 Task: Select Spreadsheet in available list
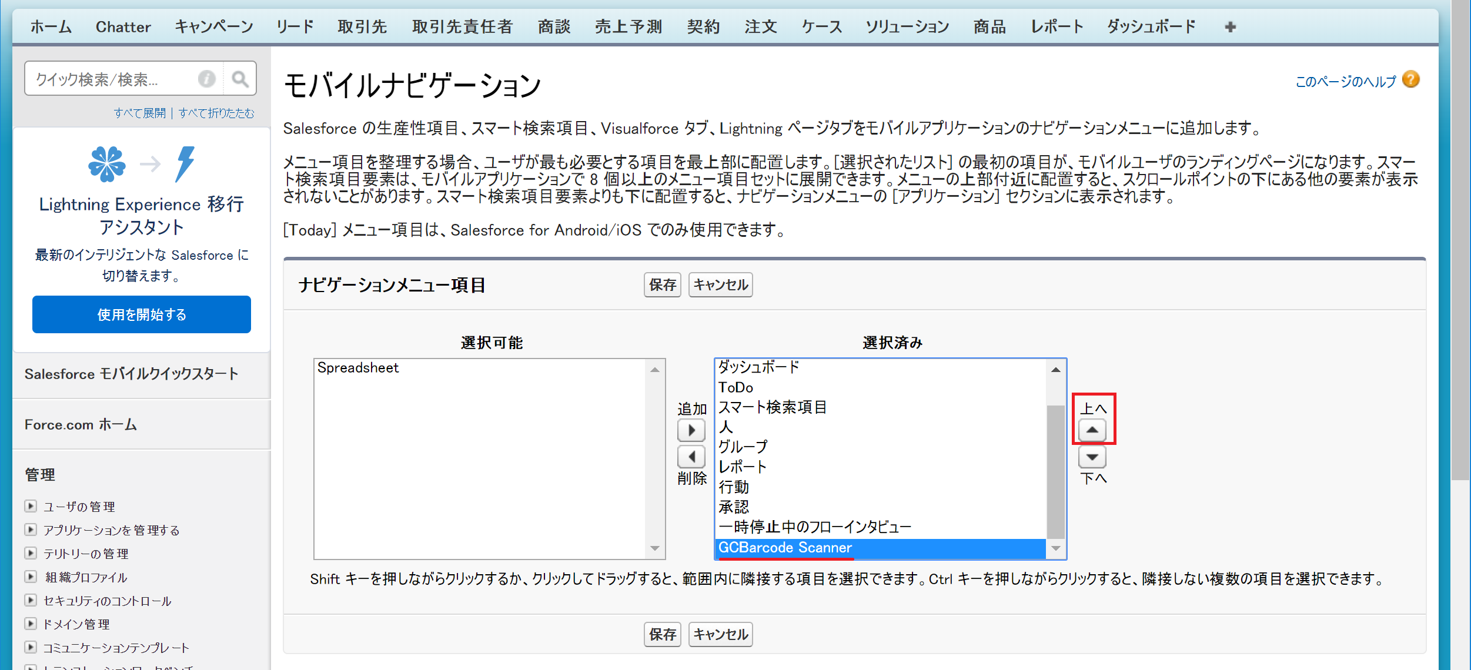(480, 368)
